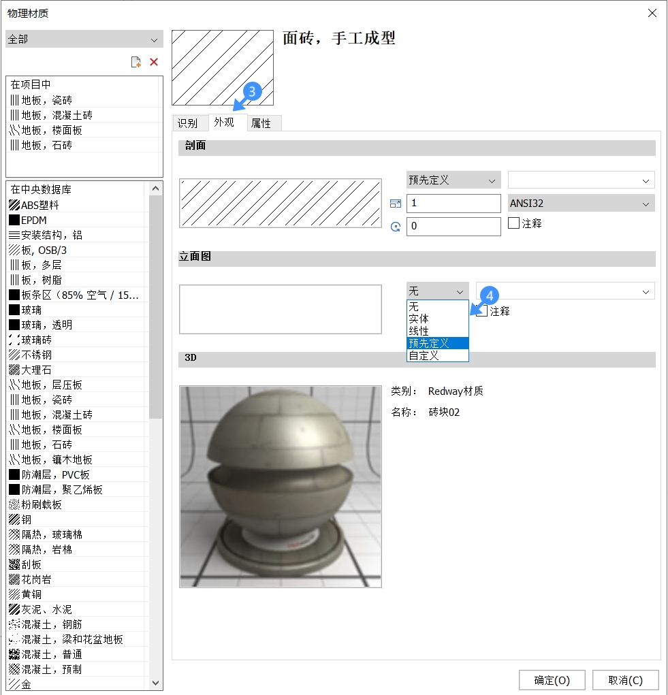Open the 全部 category dropdown
This screenshot has width=668, height=695.
pyautogui.click(x=84, y=39)
